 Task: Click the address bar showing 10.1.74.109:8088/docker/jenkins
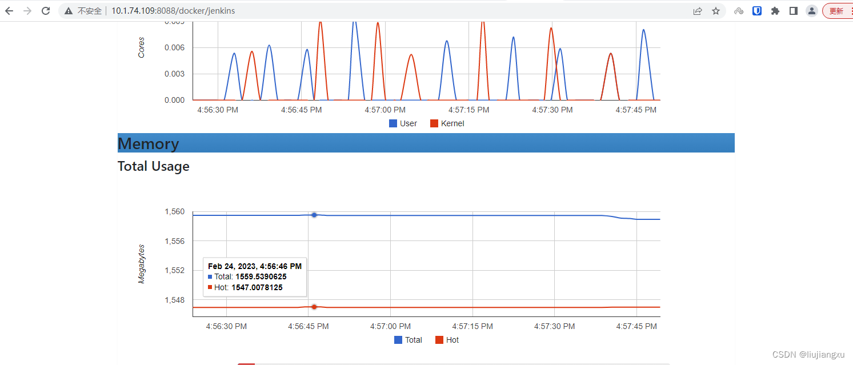coord(391,11)
